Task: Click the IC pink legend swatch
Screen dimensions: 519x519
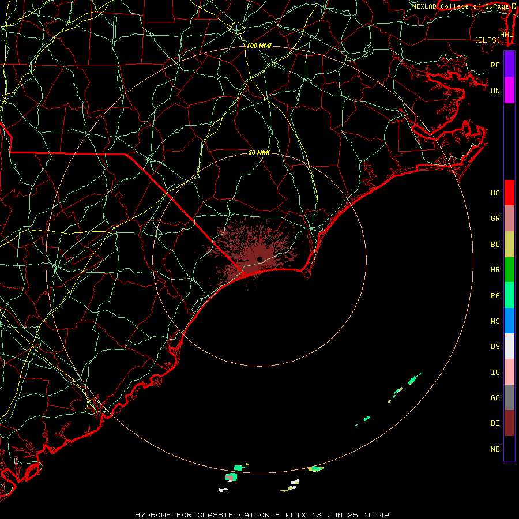Action: point(509,372)
